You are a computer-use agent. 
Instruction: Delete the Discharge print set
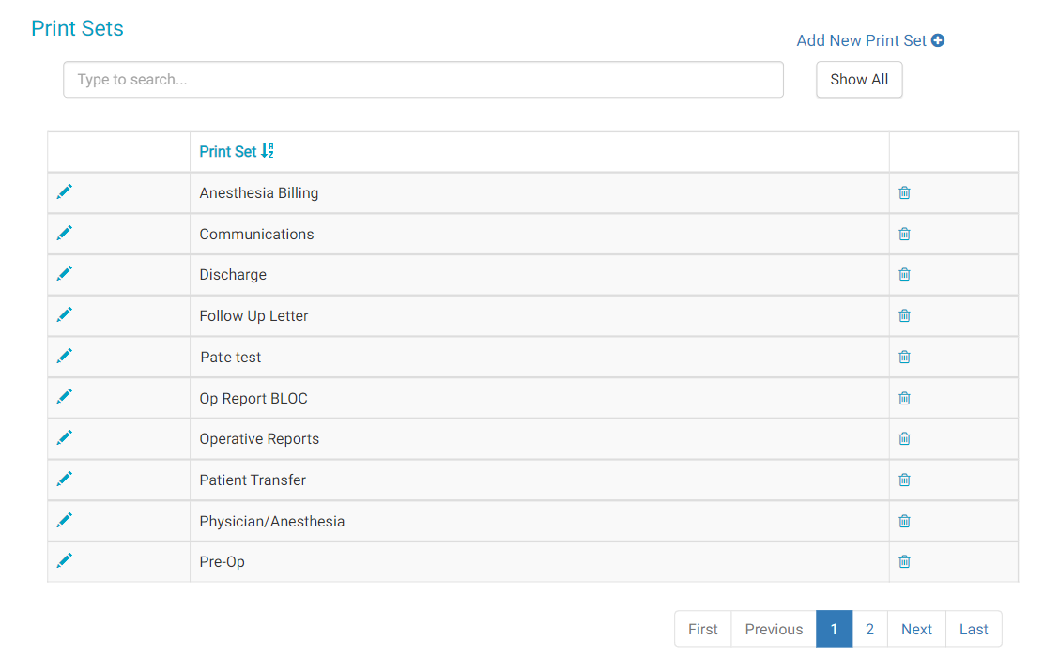pyautogui.click(x=904, y=275)
